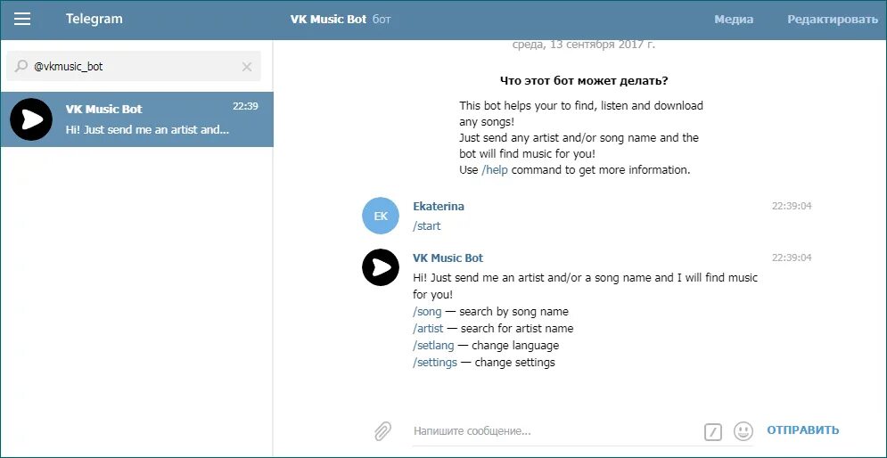This screenshot has height=458, width=887.
Task: Click heading Что этот бот может делать?
Action: click(584, 81)
